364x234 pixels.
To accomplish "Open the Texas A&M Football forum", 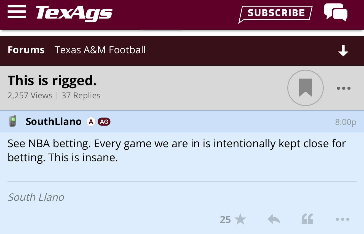I will click(100, 50).
